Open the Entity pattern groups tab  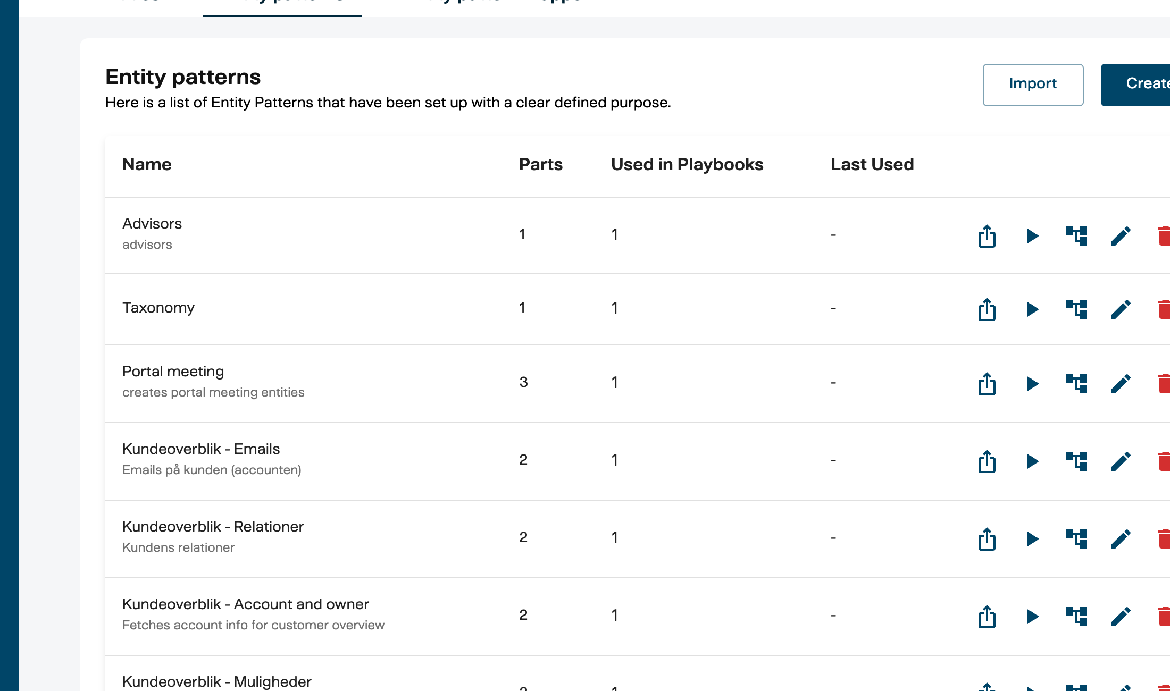(497, 3)
